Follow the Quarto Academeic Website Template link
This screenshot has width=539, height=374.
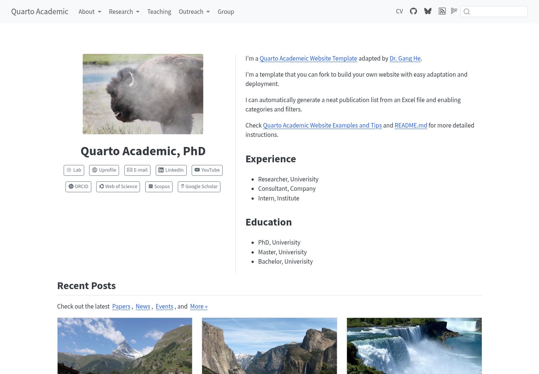[308, 58]
